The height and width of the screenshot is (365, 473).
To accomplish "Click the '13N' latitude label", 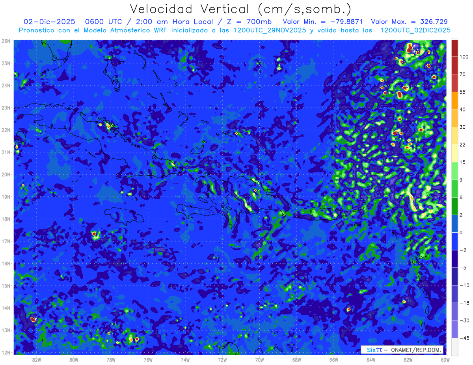I will (6, 330).
